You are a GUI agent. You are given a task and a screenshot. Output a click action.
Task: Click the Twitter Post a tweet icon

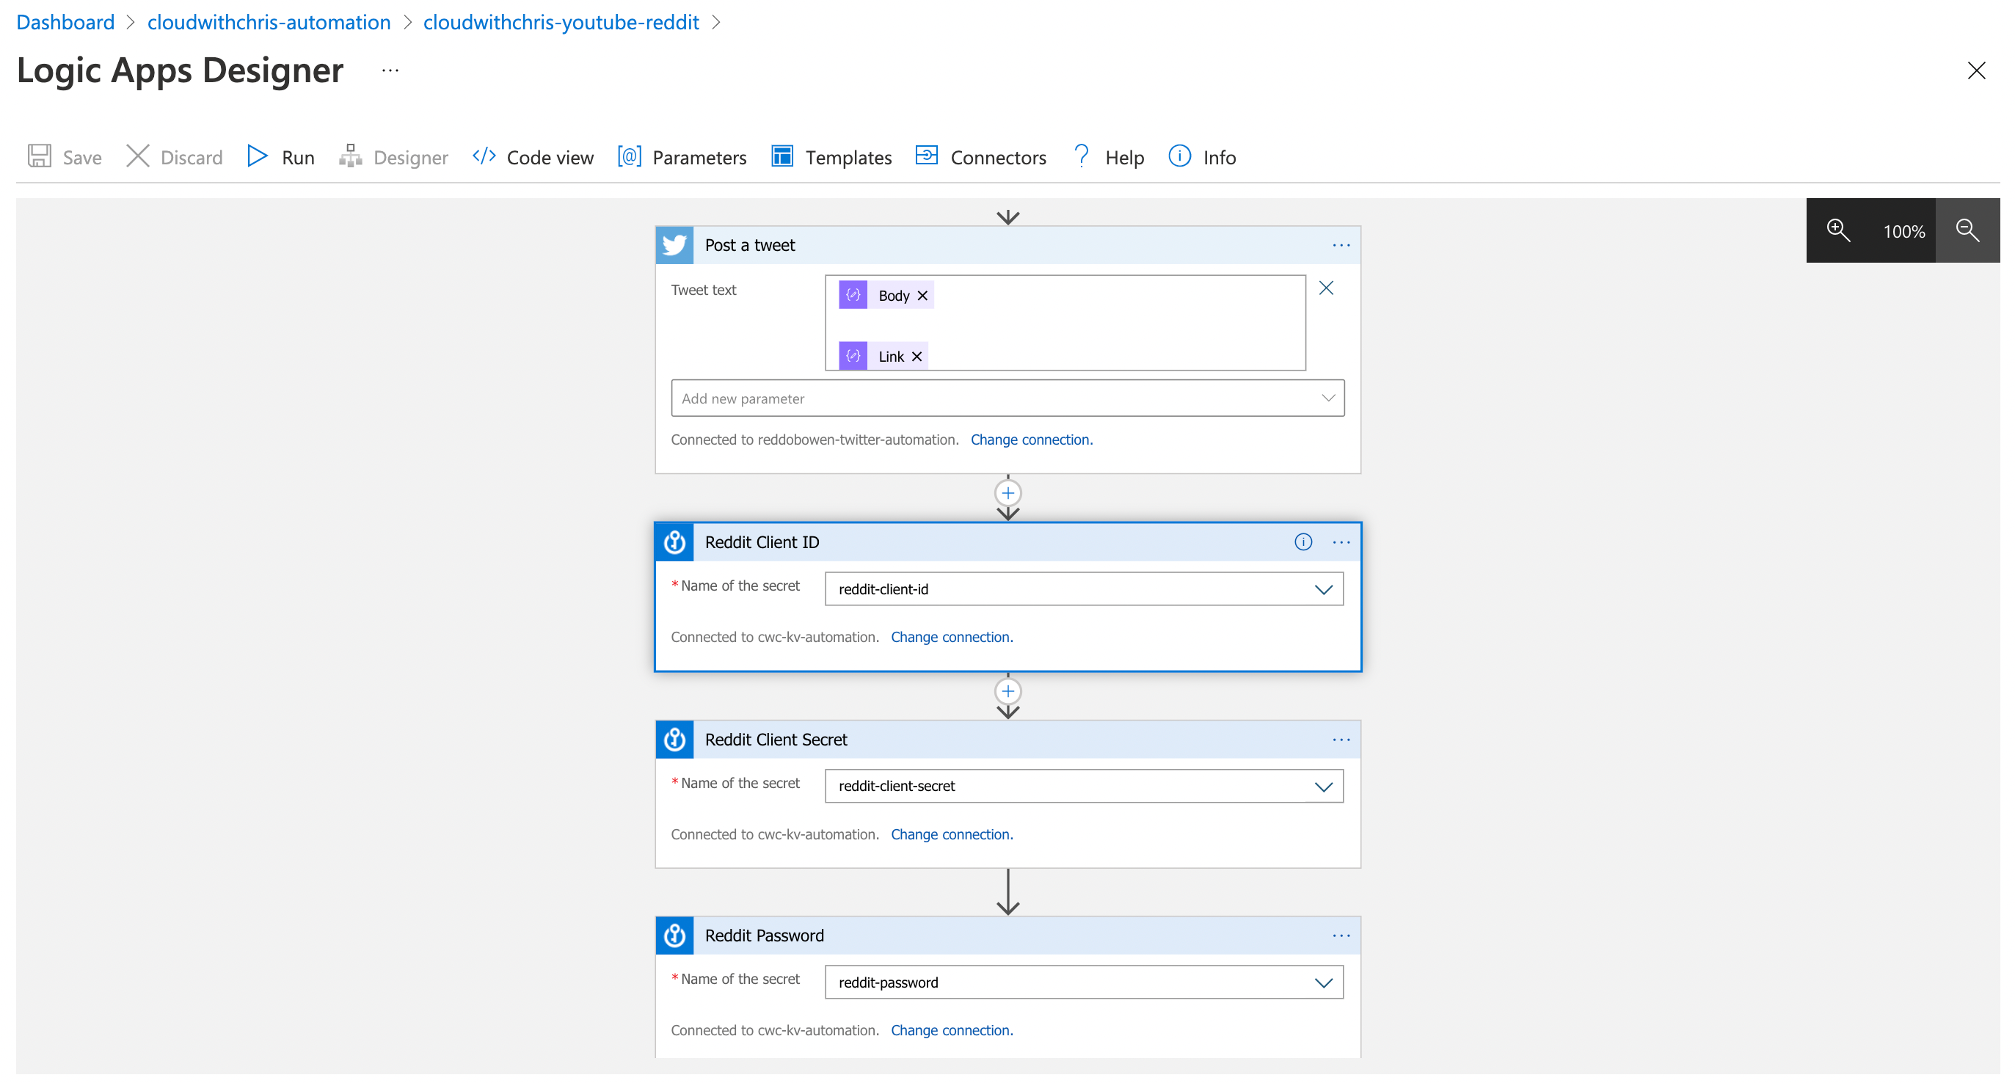(x=675, y=245)
